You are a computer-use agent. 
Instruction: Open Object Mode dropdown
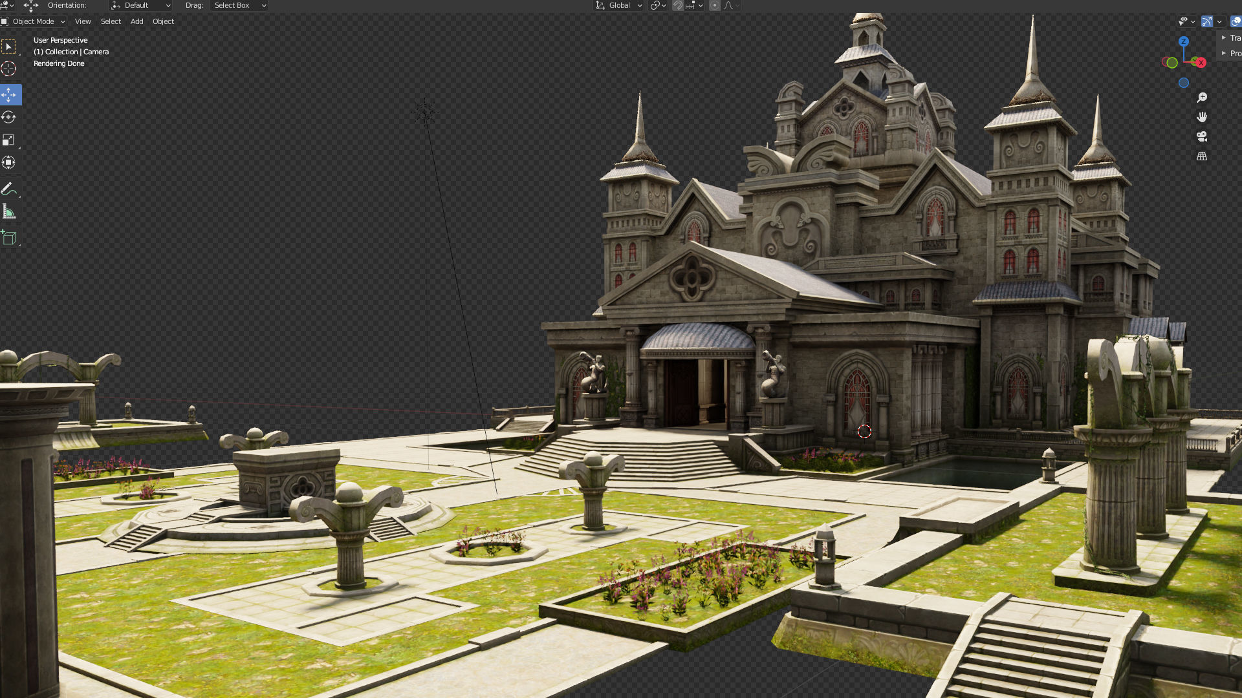pyautogui.click(x=34, y=21)
